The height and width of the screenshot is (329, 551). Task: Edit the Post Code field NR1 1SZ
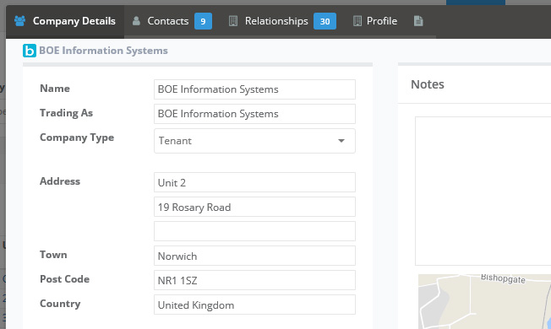pos(254,280)
